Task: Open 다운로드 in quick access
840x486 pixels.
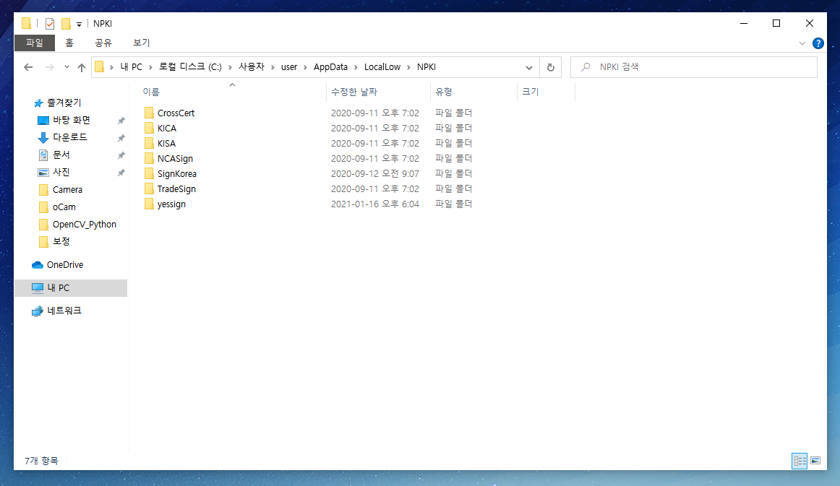Action: coord(69,137)
